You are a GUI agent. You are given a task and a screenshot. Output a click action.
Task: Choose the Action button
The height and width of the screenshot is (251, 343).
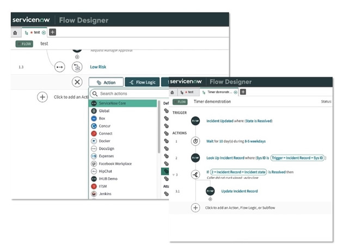pos(106,82)
